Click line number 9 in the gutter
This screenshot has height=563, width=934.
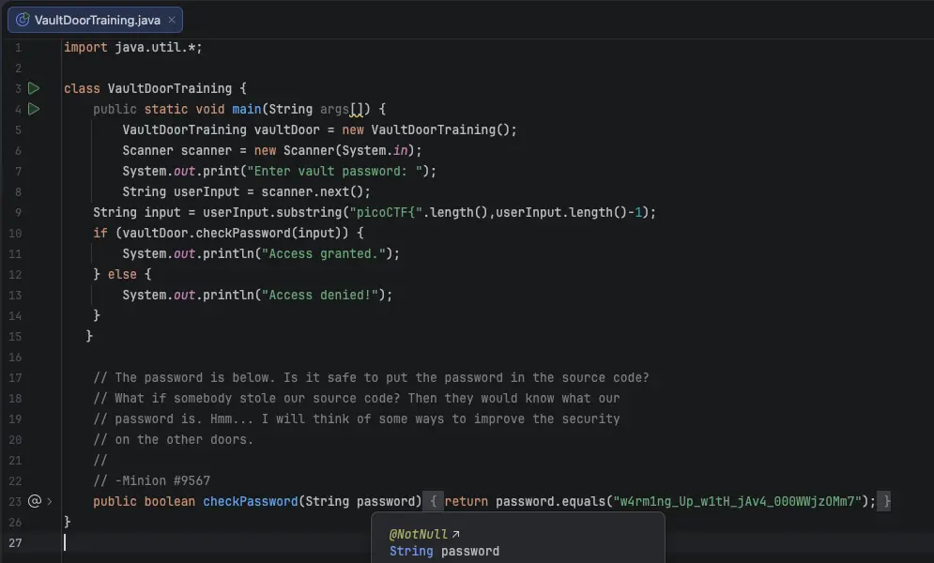tap(18, 212)
